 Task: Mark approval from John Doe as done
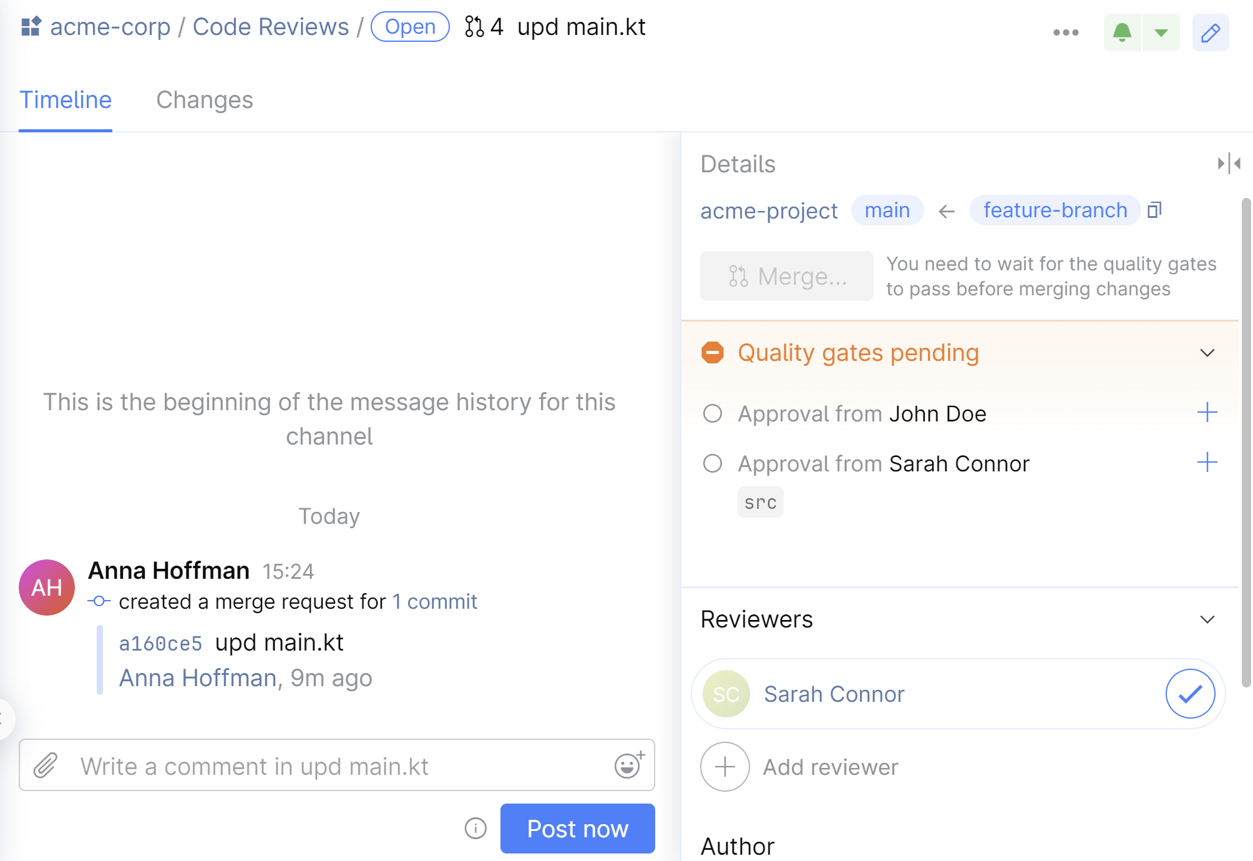point(712,413)
